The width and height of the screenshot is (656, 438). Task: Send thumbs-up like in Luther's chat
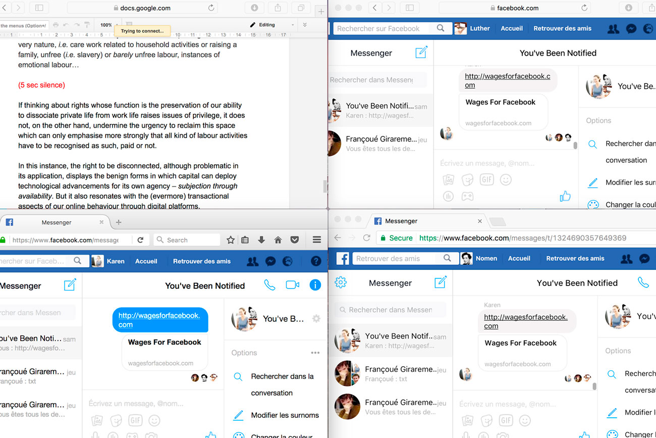[x=565, y=196]
